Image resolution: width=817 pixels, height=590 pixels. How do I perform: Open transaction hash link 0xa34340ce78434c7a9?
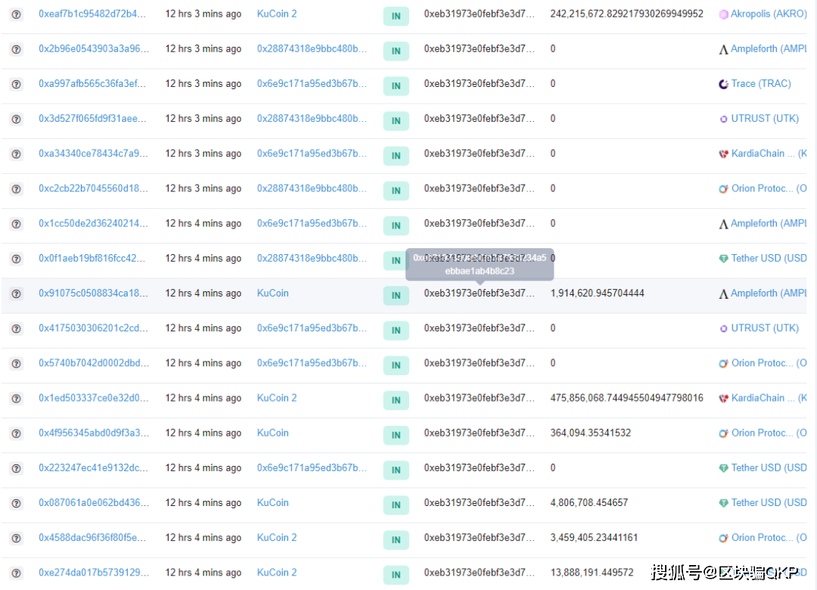pos(93,154)
